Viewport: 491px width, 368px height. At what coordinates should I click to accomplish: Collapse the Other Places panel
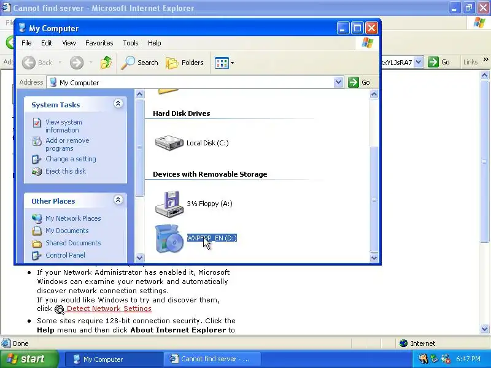(x=118, y=200)
